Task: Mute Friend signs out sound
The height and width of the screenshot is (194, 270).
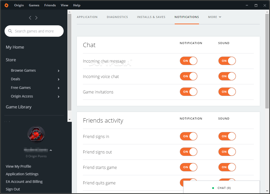Action: click(x=227, y=152)
